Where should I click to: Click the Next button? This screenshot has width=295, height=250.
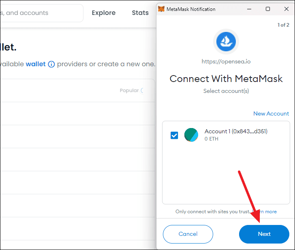tap(264, 234)
